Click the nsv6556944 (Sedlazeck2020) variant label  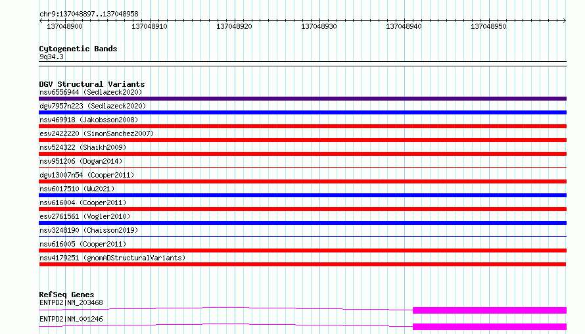tap(91, 92)
